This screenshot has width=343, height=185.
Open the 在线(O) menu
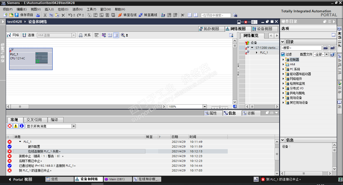[x=63, y=9]
